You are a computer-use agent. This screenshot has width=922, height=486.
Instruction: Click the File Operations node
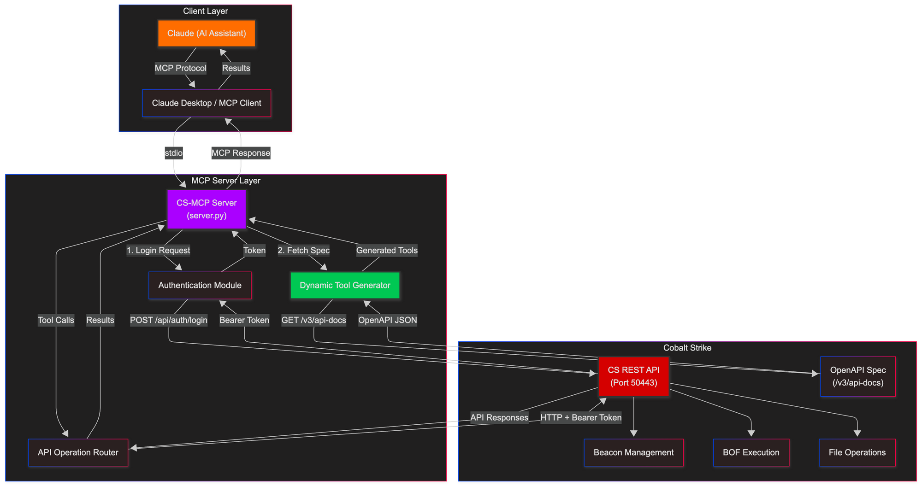pos(857,452)
